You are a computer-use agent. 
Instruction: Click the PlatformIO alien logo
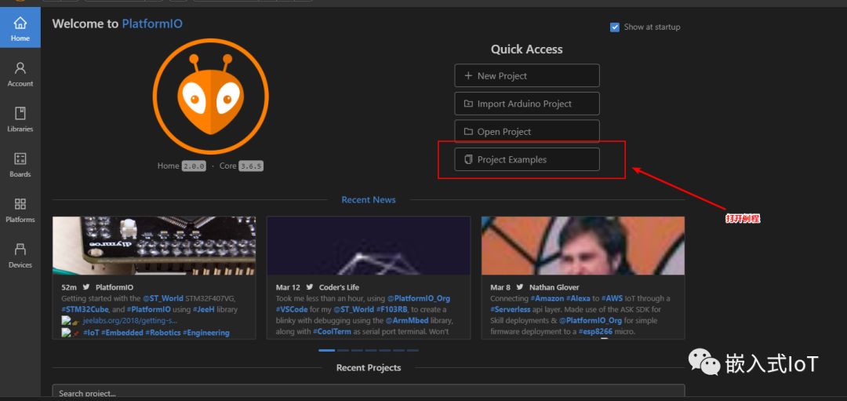210,96
